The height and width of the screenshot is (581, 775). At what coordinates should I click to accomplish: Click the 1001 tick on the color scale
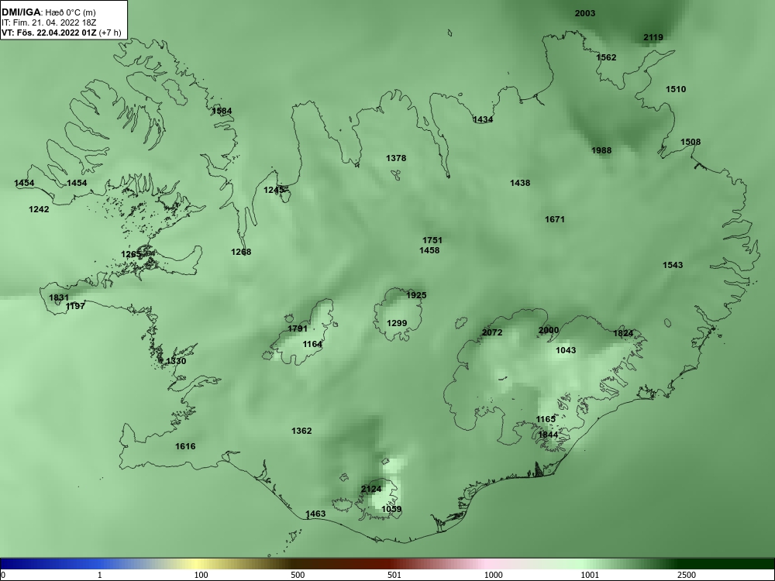(x=590, y=575)
